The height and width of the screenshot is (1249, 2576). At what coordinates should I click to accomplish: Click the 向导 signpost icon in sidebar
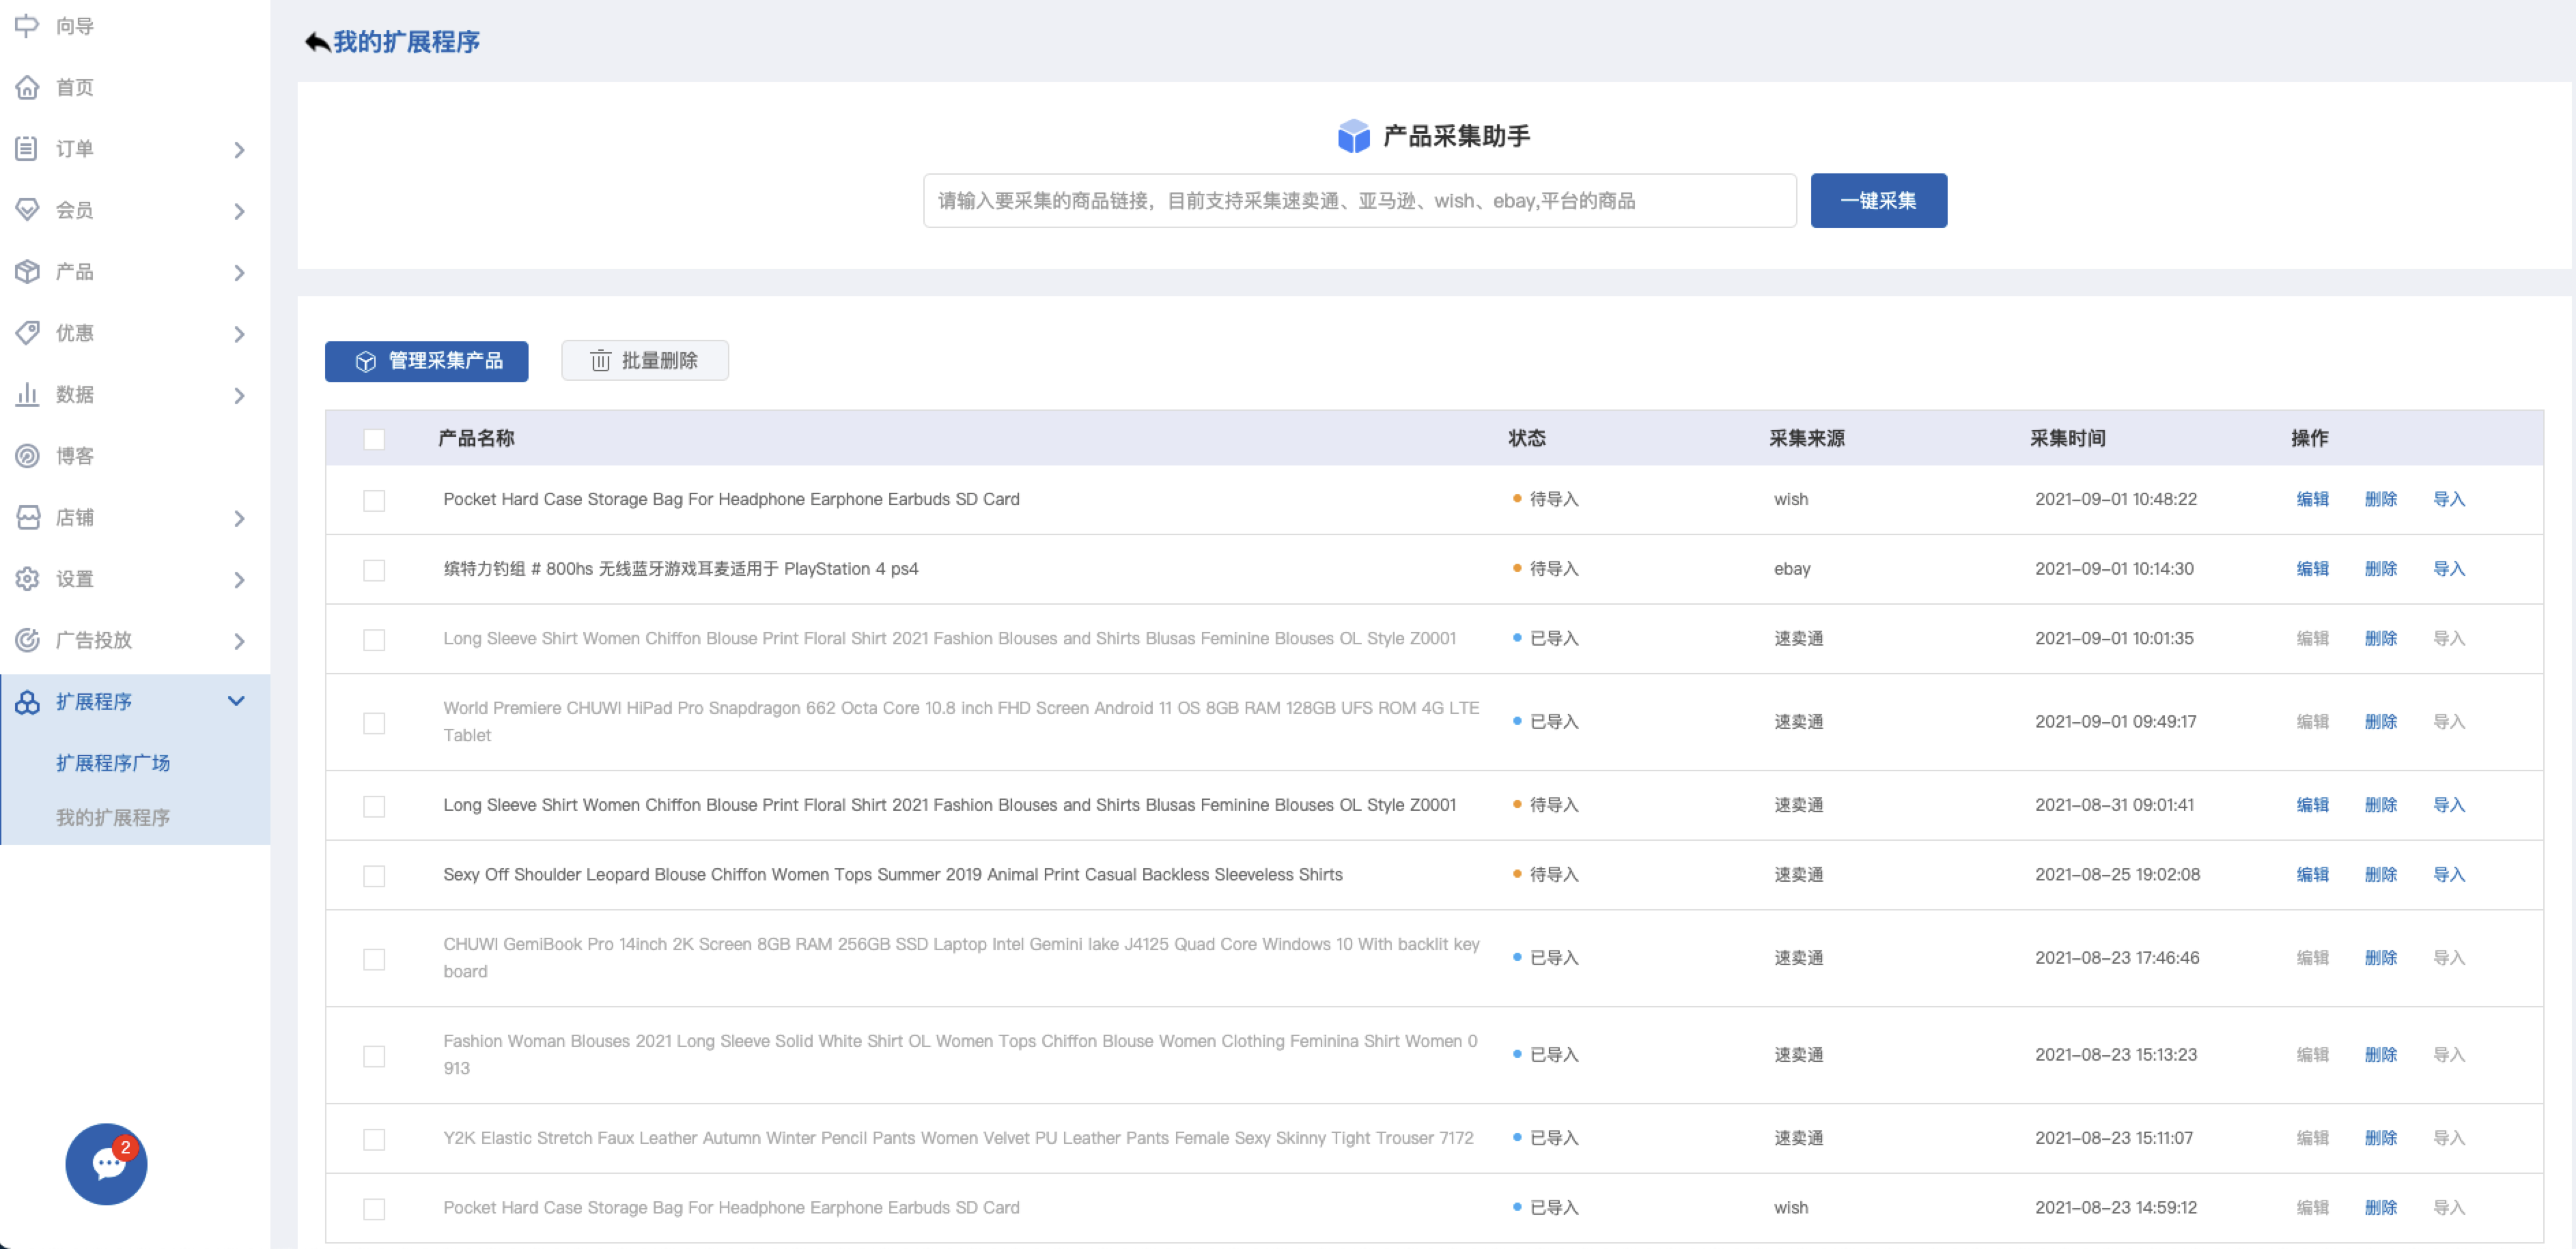(27, 26)
